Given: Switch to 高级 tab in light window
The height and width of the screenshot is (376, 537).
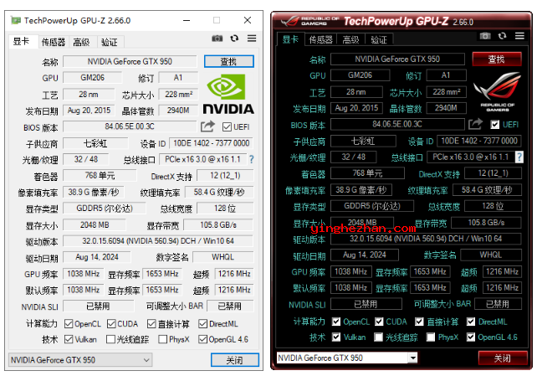Looking at the screenshot, I should coord(82,42).
